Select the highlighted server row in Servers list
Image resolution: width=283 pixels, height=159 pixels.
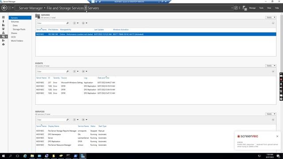coord(156,34)
